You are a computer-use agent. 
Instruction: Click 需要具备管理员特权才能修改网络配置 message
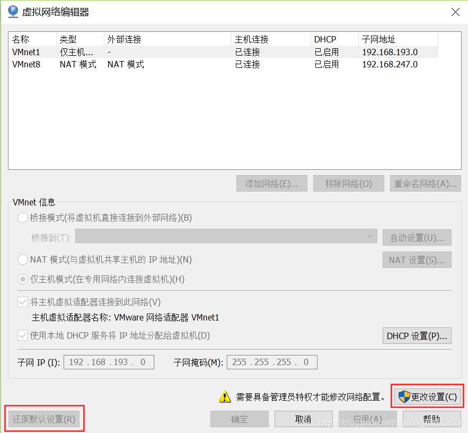311,397
